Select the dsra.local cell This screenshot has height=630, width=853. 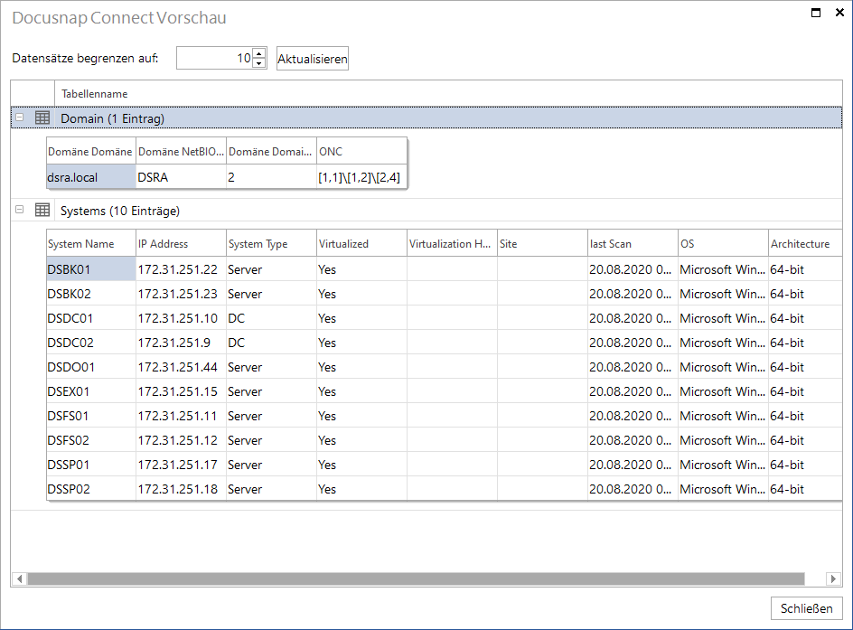tap(91, 177)
